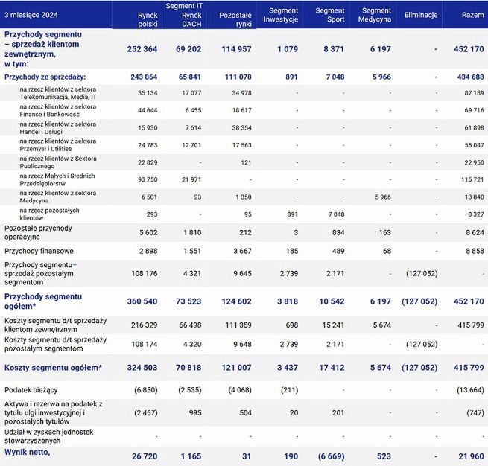The height and width of the screenshot is (466, 488).
Task: Select the Rynek DACH column header
Action: point(191,19)
